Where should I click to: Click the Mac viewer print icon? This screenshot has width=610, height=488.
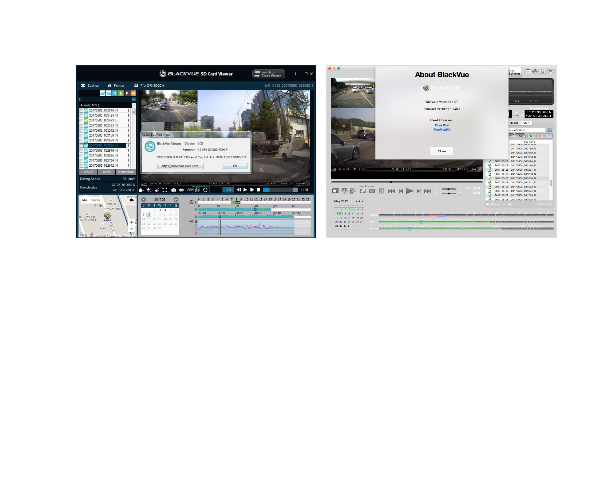pos(551,72)
